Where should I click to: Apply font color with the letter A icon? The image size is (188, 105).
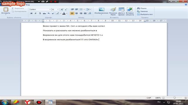coord(64,13)
